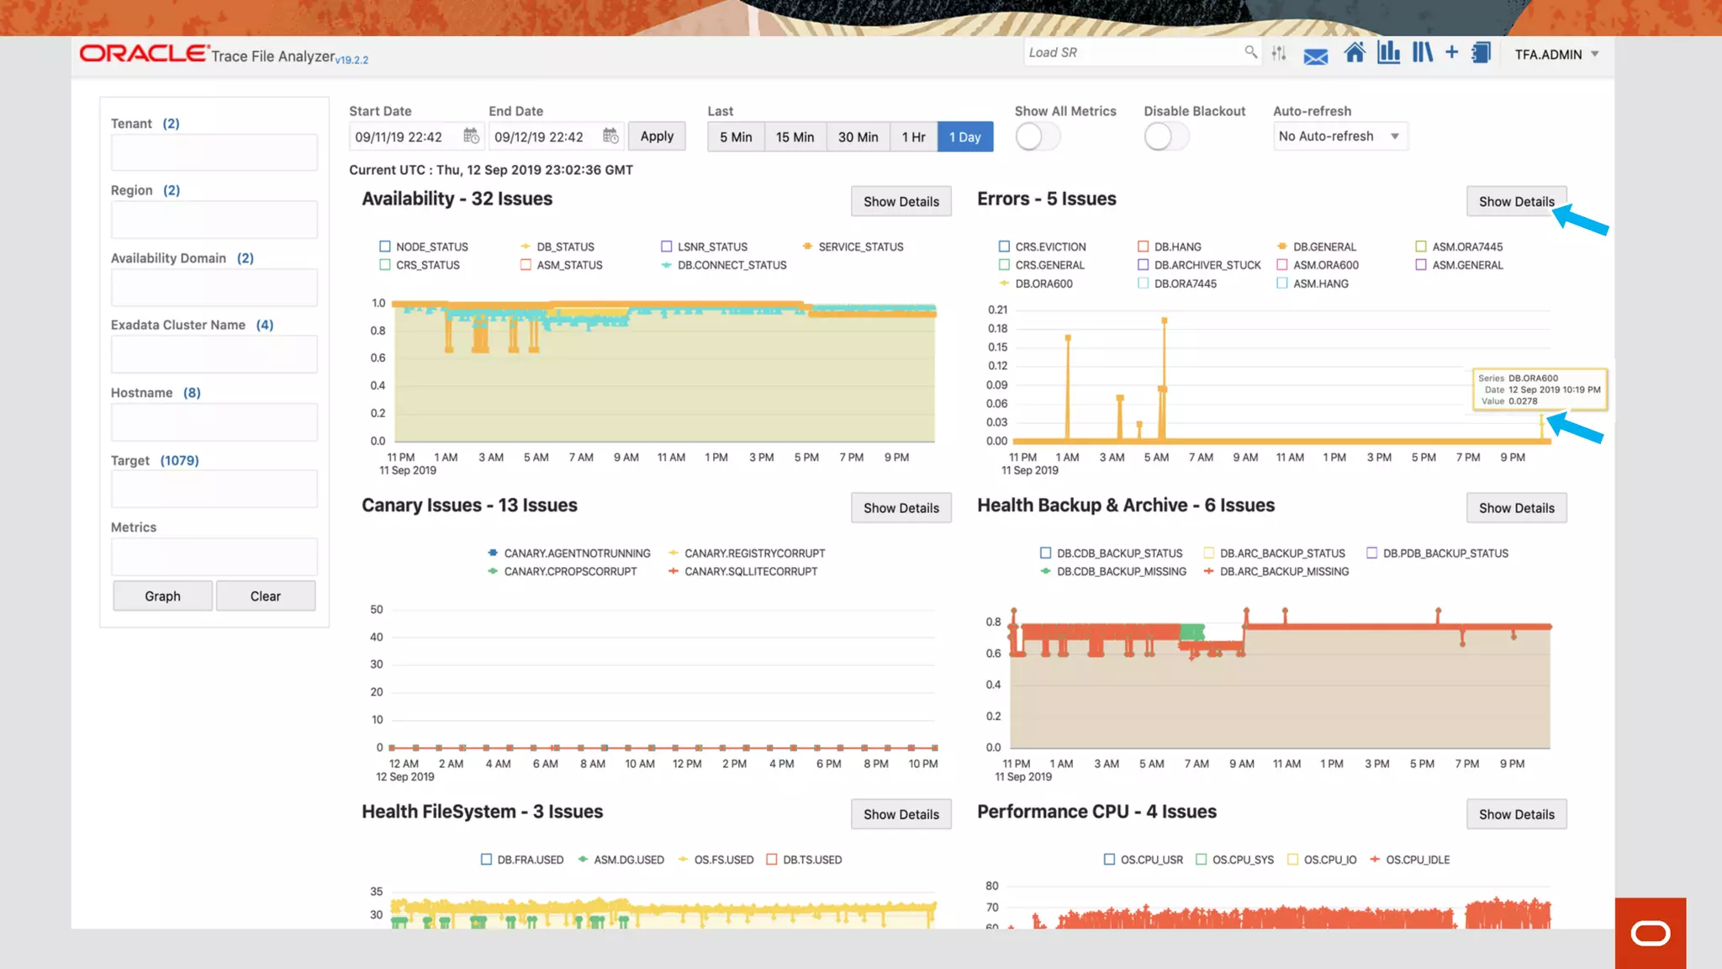Click the magnifier icon in Load SR

1250,52
